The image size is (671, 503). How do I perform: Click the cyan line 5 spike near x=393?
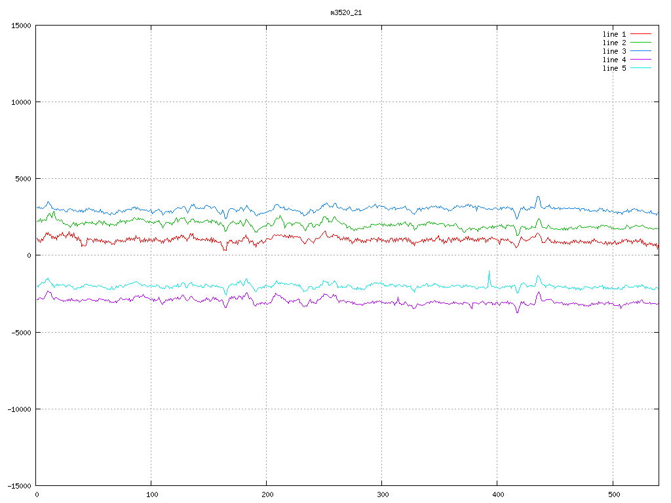click(489, 278)
